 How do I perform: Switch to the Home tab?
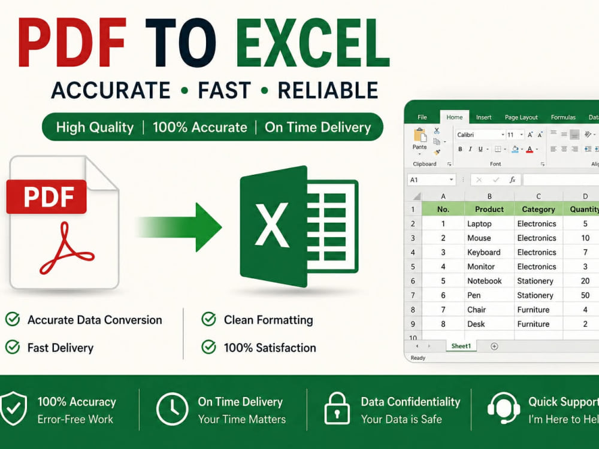point(455,117)
